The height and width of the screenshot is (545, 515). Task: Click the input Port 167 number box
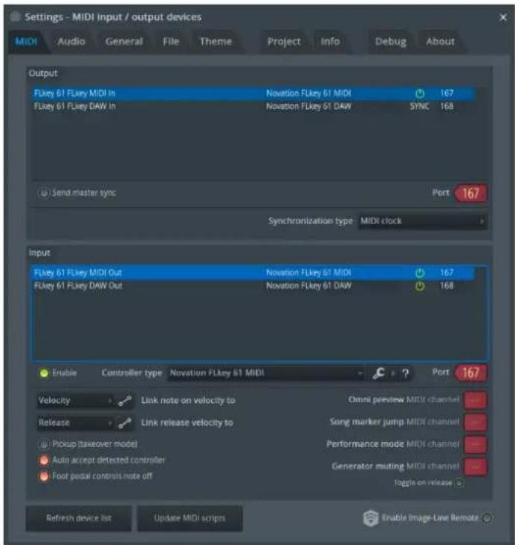pos(471,373)
